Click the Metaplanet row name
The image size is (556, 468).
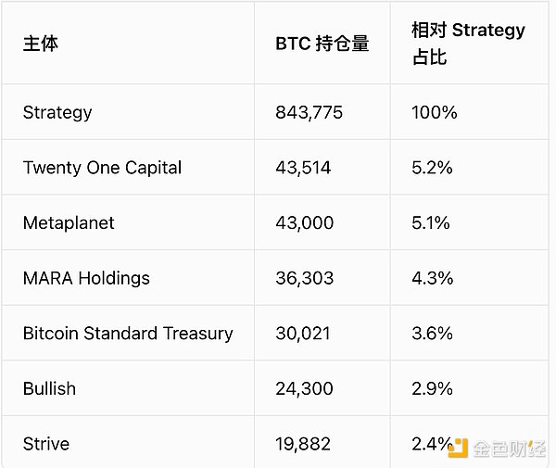point(69,223)
